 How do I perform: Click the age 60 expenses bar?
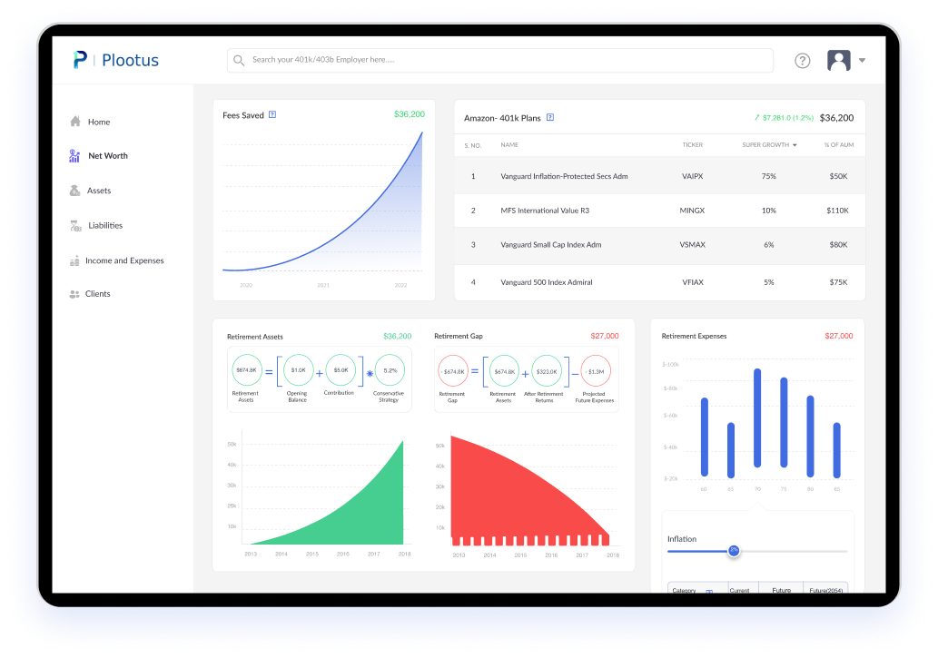point(704,437)
